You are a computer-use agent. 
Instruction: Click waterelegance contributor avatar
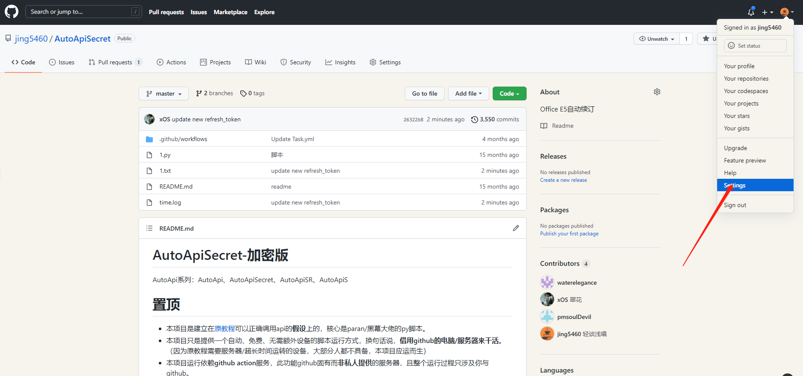(547, 282)
